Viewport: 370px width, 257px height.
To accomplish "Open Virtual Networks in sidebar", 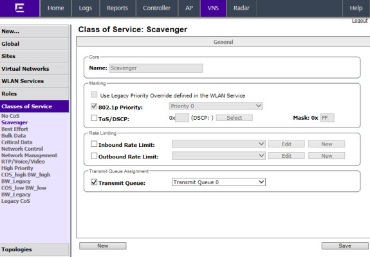I will pyautogui.click(x=35, y=69).
